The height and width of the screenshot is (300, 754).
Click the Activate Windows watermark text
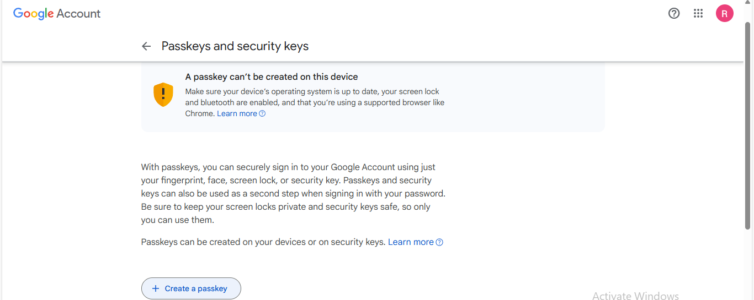click(x=635, y=296)
